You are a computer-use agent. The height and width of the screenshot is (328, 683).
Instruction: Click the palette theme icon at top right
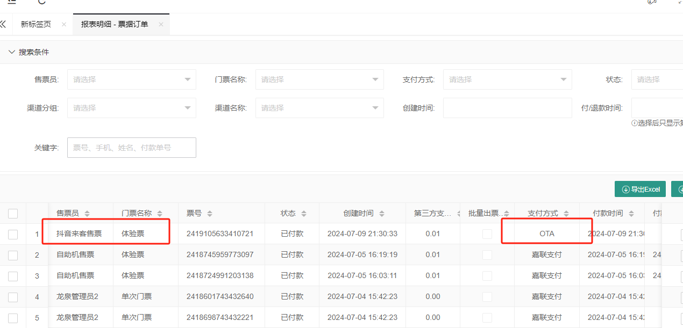click(651, 3)
